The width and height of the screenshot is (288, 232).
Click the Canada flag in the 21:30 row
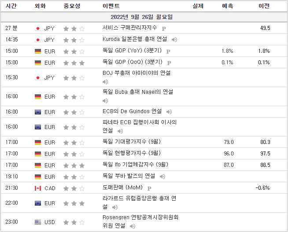(x=38, y=188)
